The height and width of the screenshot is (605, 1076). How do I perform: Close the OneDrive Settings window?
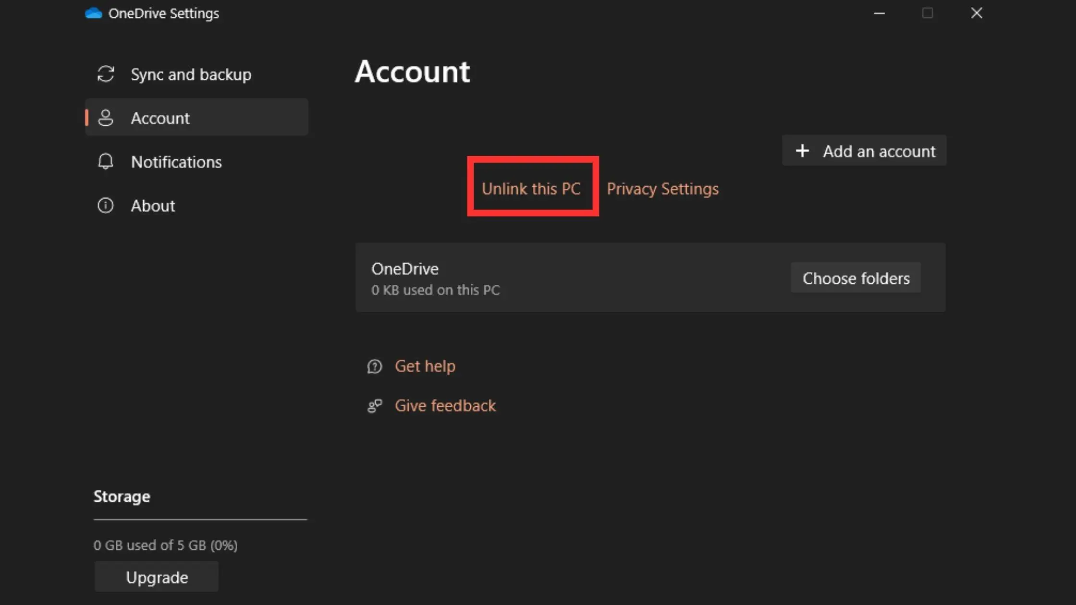977,13
